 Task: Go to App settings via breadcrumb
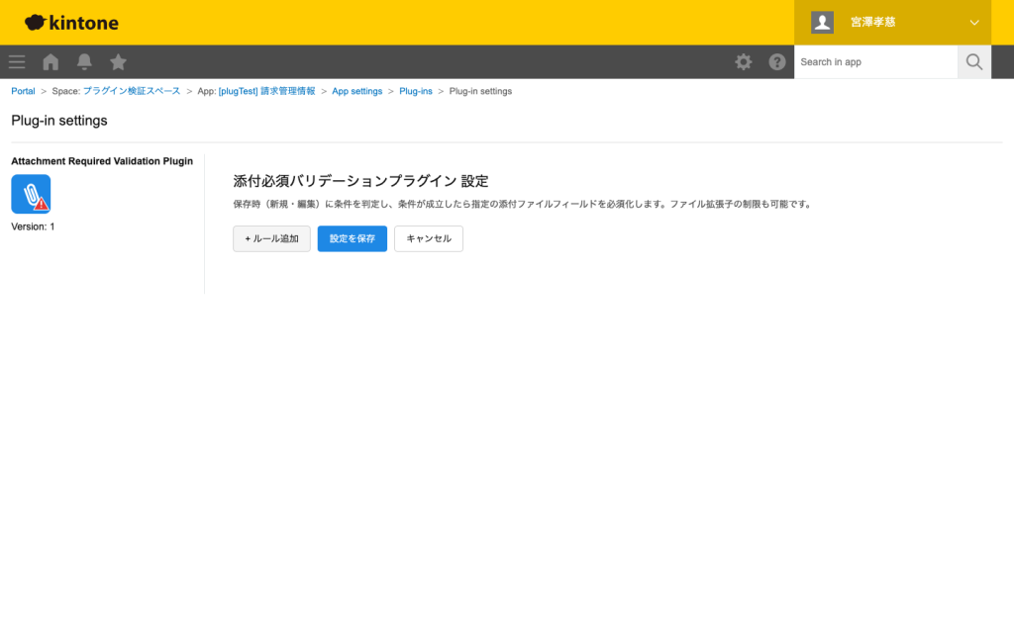[x=356, y=90]
